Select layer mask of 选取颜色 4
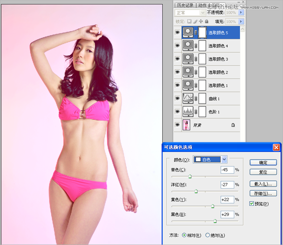 click(202, 46)
